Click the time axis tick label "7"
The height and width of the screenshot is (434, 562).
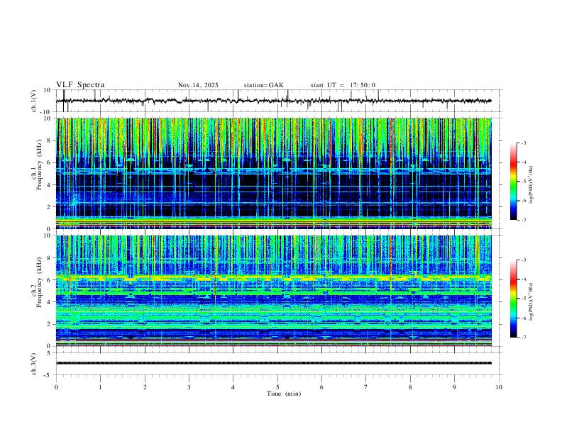(366, 387)
